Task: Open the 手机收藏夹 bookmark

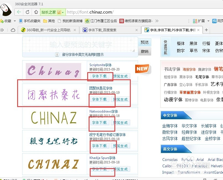Action: pyautogui.click(x=30, y=21)
